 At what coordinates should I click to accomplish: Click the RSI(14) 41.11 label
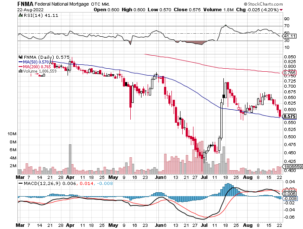point(41,15)
